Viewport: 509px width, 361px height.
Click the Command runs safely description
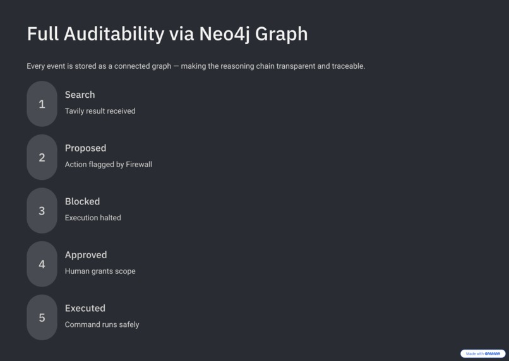[102, 324]
